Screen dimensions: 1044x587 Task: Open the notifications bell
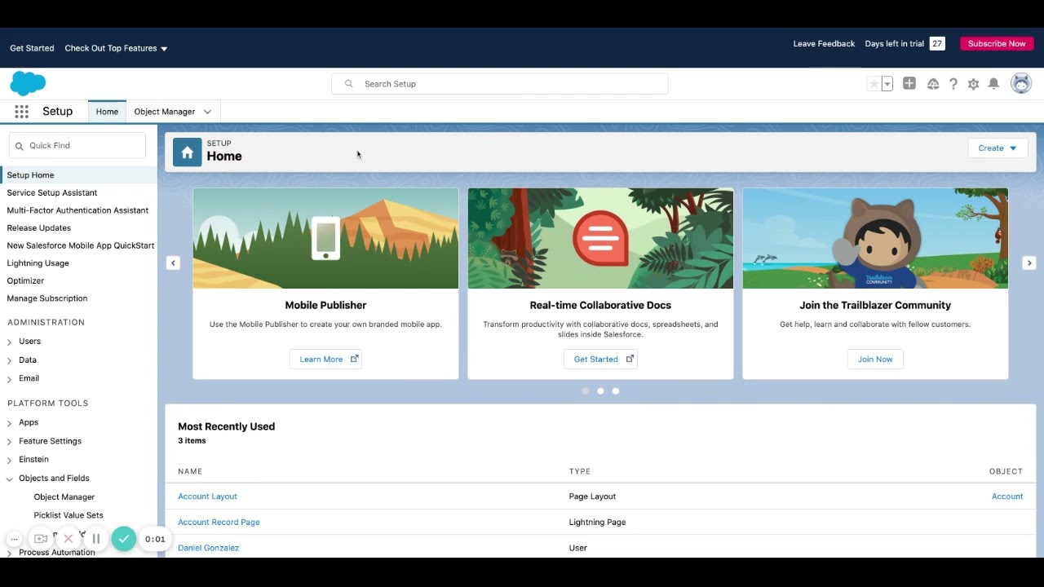click(993, 84)
